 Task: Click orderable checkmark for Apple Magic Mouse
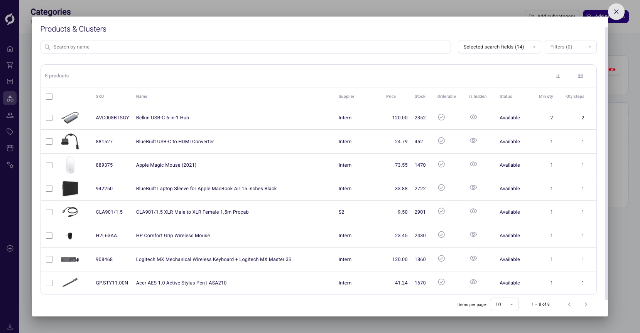442,164
